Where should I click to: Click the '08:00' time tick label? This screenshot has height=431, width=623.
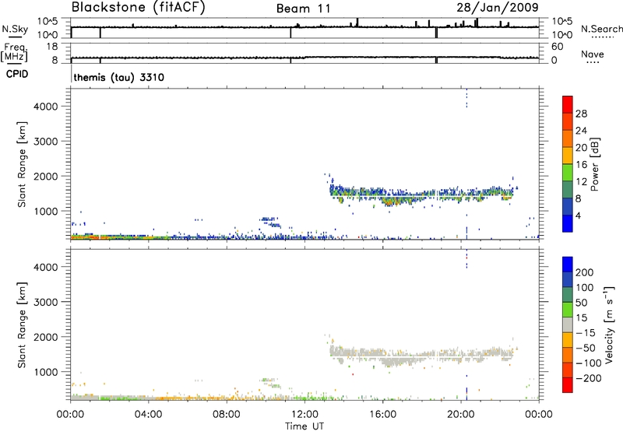click(227, 415)
